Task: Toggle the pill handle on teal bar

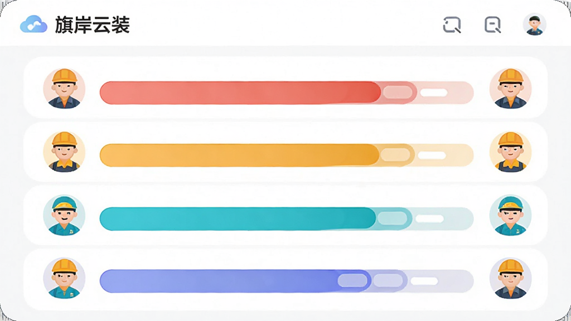Action: pyautogui.click(x=393, y=218)
